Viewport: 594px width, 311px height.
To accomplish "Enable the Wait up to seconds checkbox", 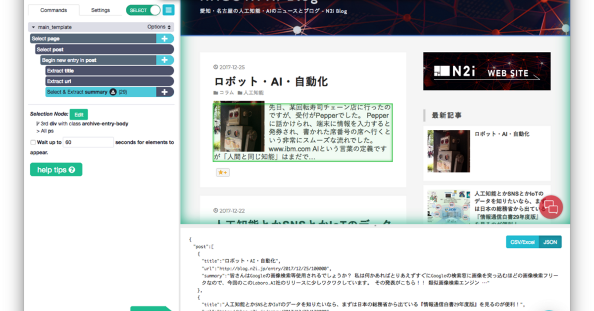I will pos(34,142).
